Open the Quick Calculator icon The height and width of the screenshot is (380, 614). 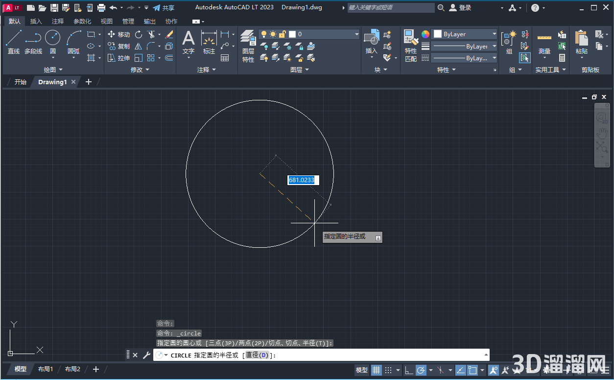(562, 58)
